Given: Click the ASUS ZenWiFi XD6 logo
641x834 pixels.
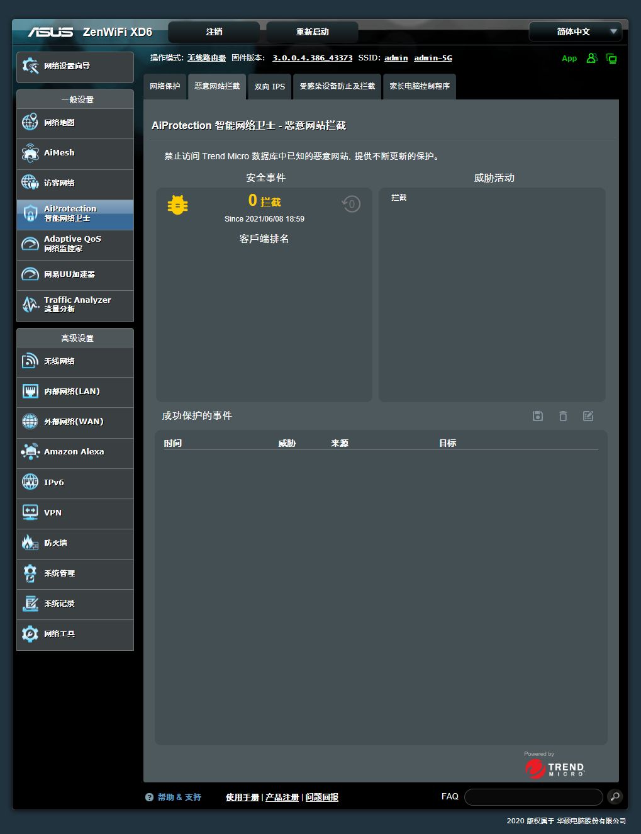Looking at the screenshot, I should (x=90, y=31).
